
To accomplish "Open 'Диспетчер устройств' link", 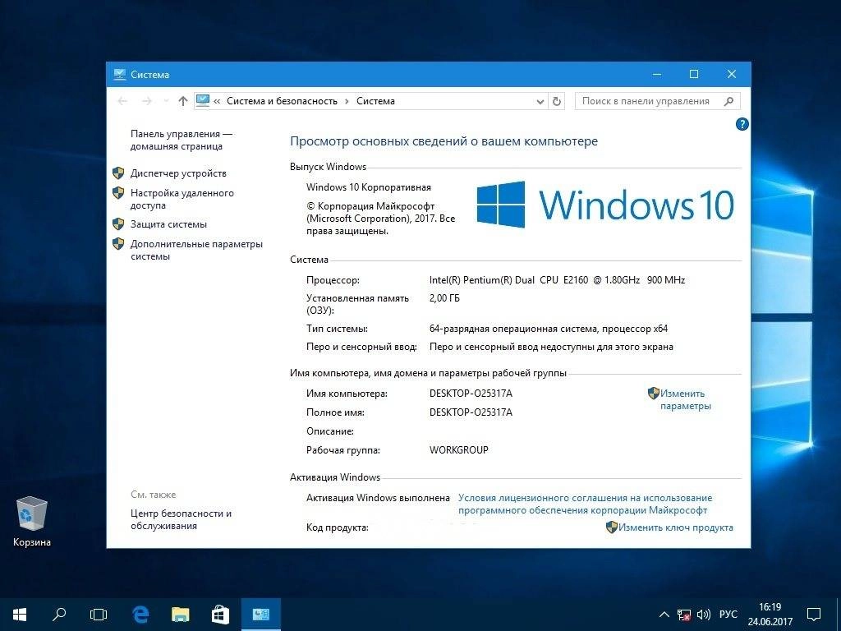I will 178,173.
